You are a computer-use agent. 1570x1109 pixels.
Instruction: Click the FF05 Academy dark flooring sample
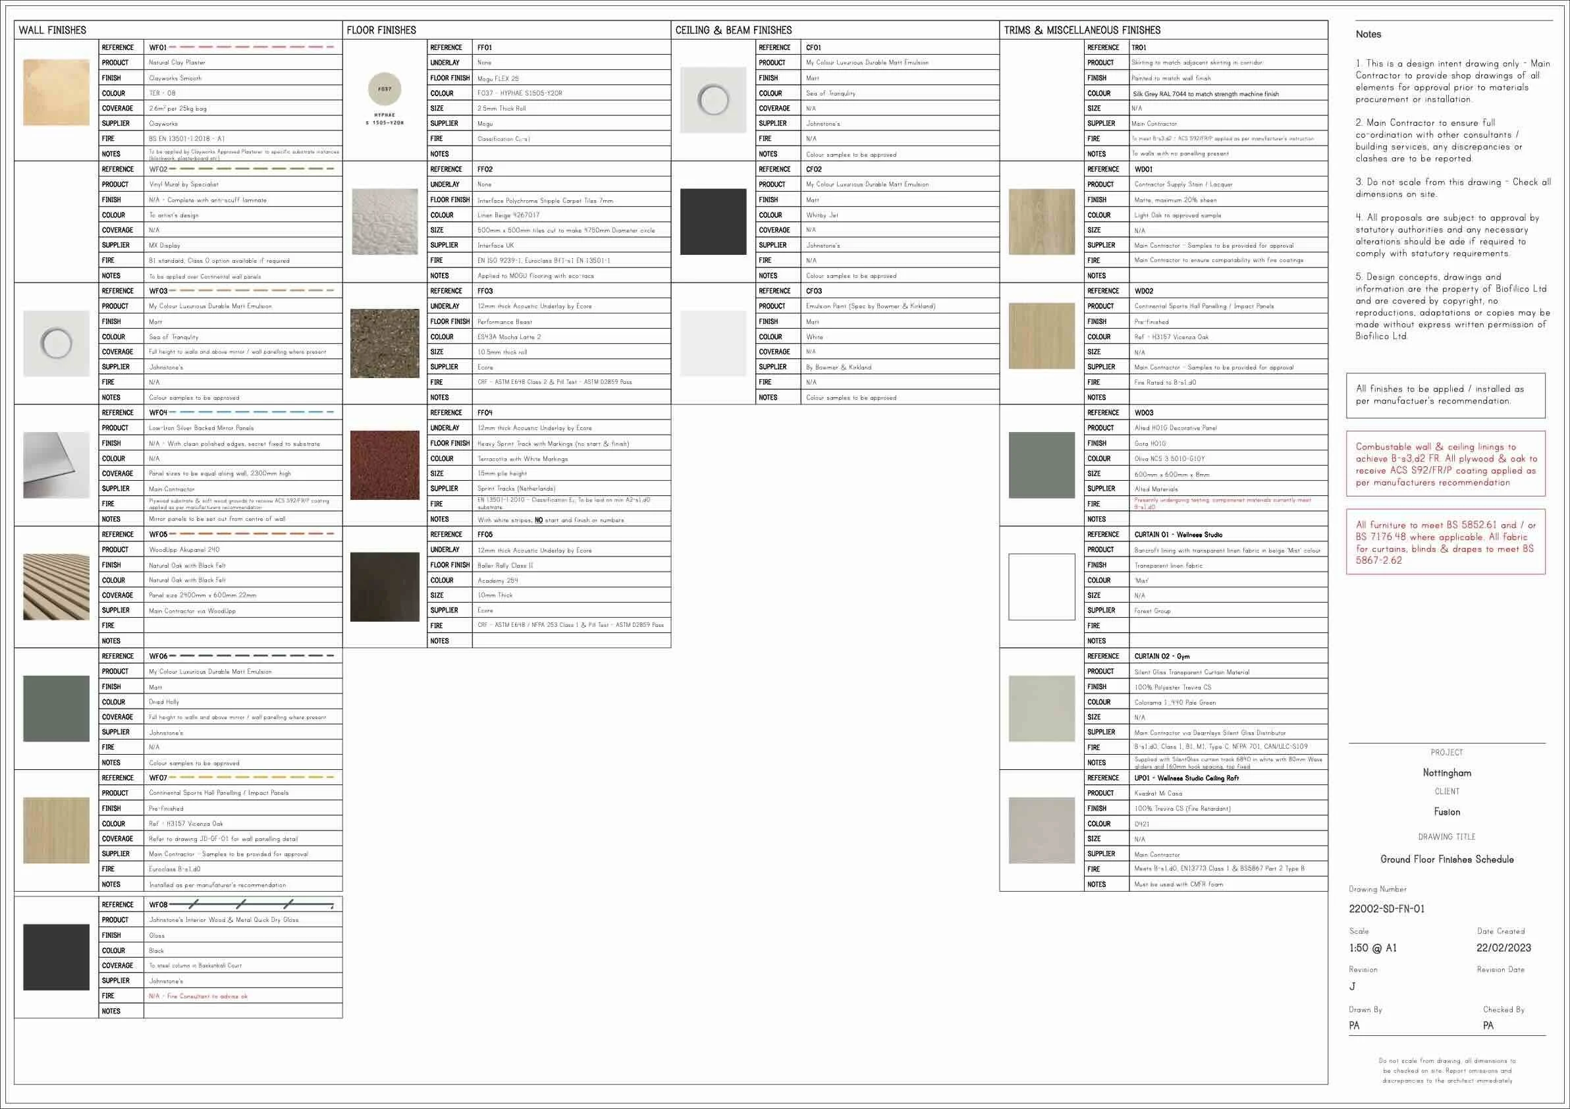[x=385, y=587]
